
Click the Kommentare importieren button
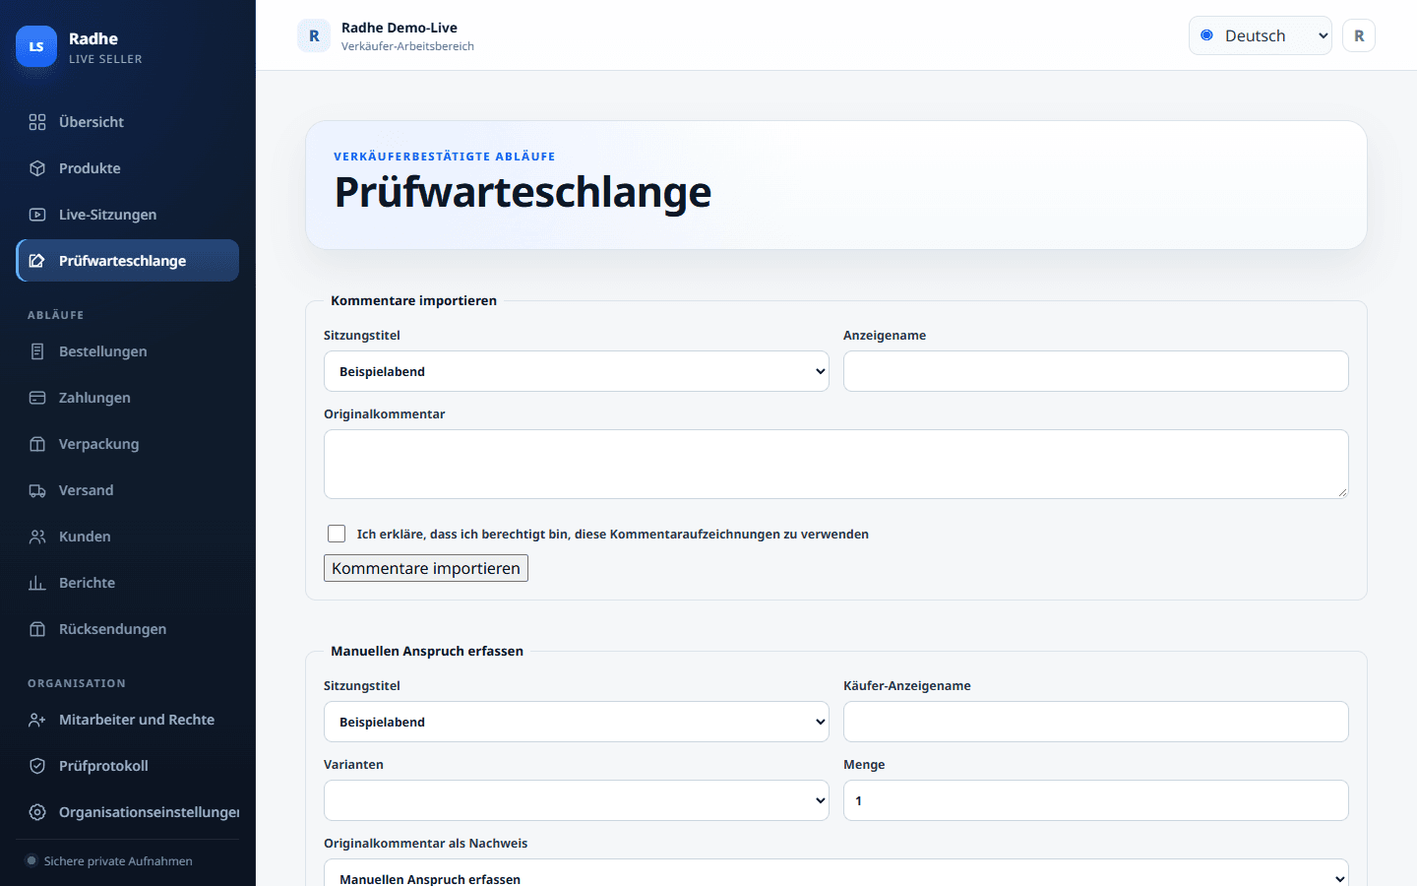pyautogui.click(x=426, y=568)
